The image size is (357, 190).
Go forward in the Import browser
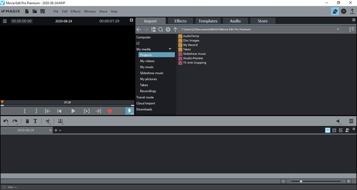point(146,29)
